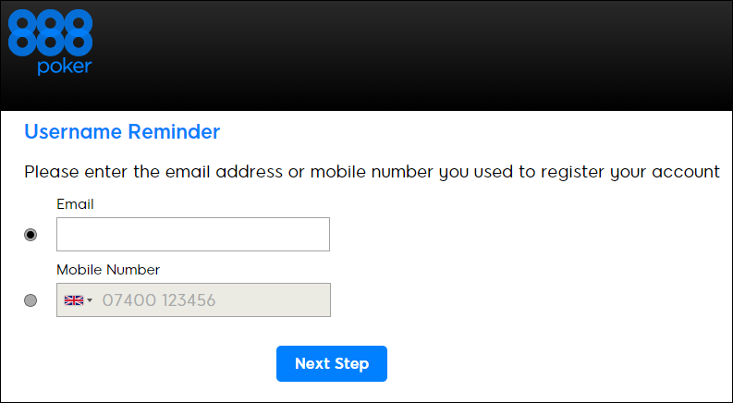Viewport: 733px width, 403px height.
Task: Click the Mobile Number field showing 07400 123456
Action: click(x=211, y=300)
